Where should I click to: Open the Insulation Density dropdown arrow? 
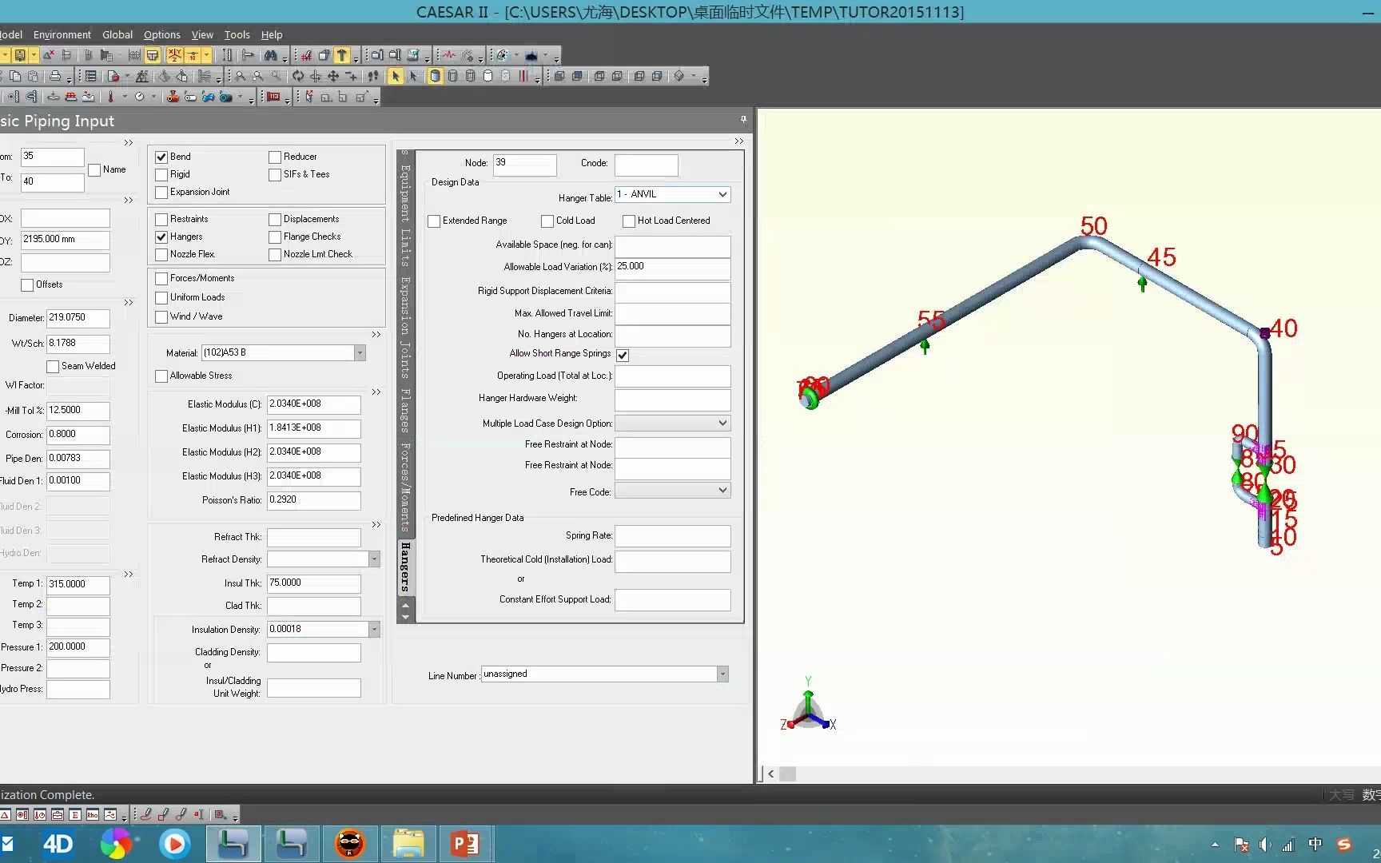(374, 629)
